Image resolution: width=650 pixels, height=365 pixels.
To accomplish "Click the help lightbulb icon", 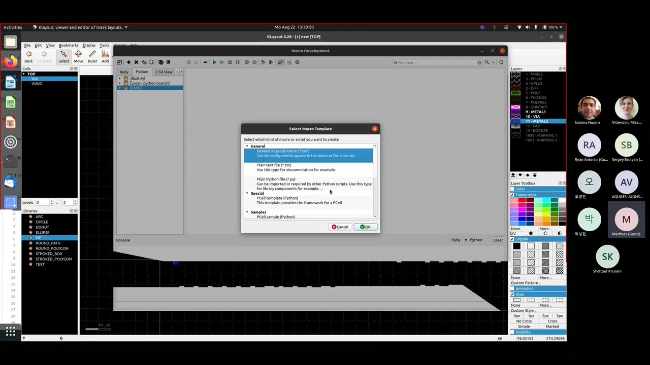I will tap(501, 62).
